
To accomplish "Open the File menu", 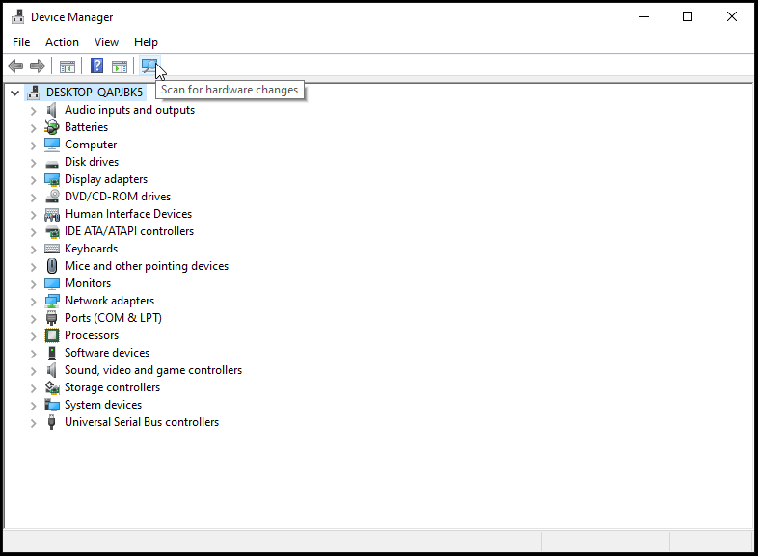I will (x=21, y=42).
